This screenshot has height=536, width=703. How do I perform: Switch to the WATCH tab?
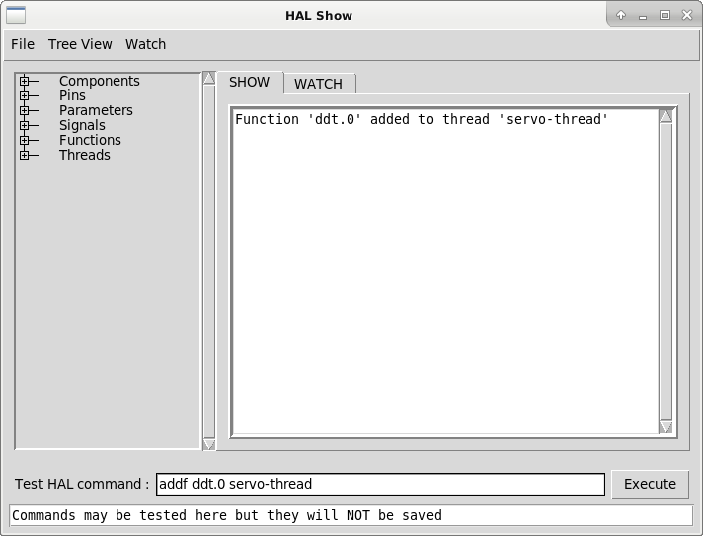click(x=318, y=84)
